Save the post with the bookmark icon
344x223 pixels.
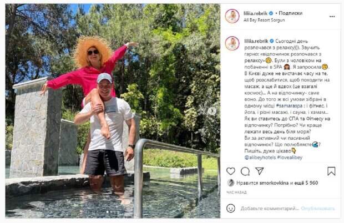pyautogui.click(x=331, y=171)
